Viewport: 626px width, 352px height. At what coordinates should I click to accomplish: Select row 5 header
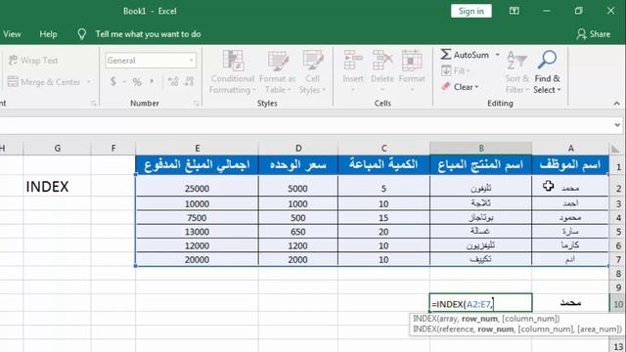[618, 232]
